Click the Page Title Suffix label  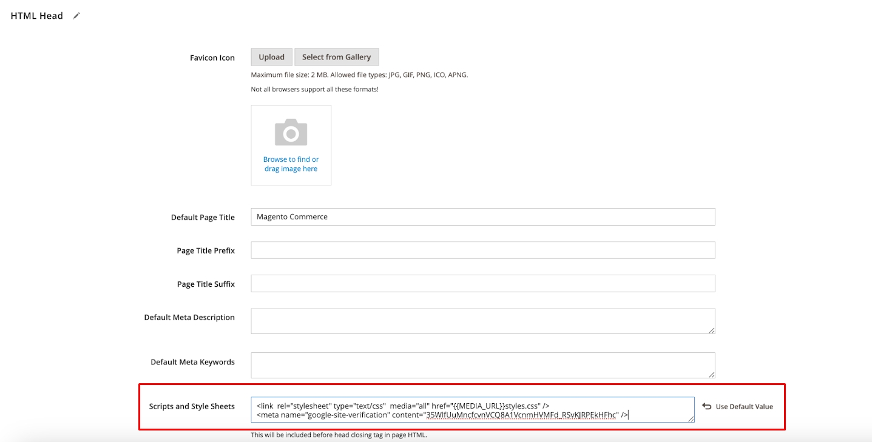[x=206, y=284]
